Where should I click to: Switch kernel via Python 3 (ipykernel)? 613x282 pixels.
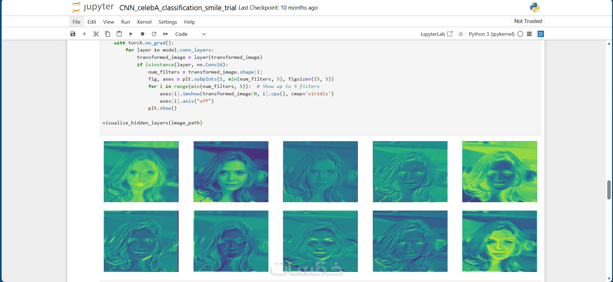pos(492,34)
